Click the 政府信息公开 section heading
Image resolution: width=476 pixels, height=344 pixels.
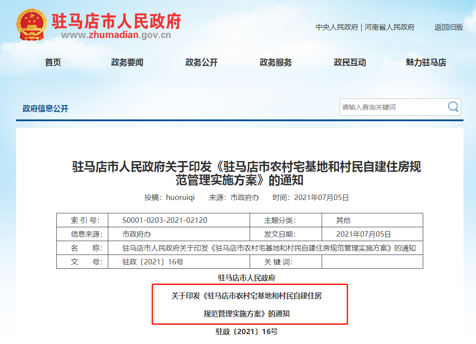45,109
